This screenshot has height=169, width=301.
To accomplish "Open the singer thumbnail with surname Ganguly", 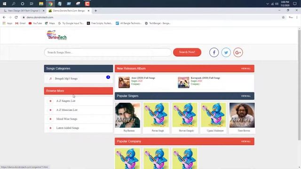I will [185, 115].
